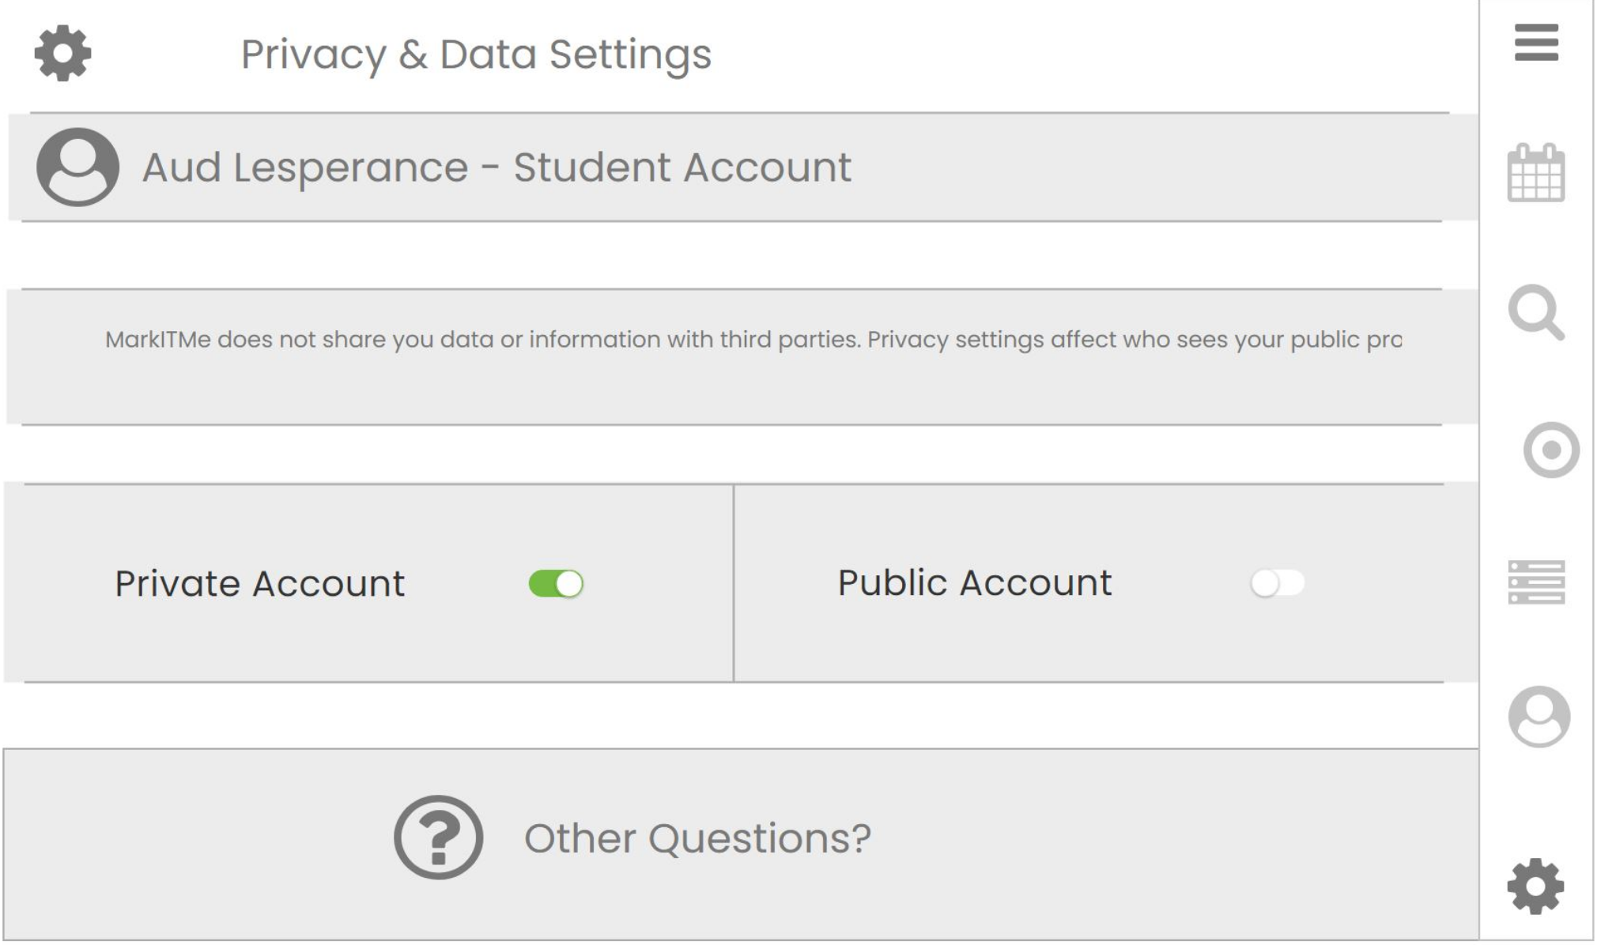
Task: Click the settings gear at sidebar bottom
Action: pos(1535,887)
